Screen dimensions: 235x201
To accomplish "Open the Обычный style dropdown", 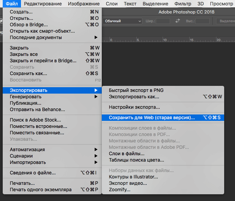I will click(122, 21).
